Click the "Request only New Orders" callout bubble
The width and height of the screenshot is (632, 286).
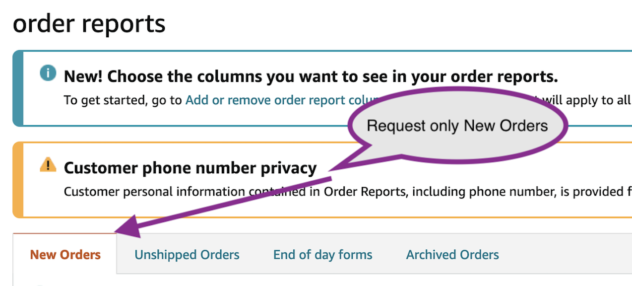coord(457,126)
